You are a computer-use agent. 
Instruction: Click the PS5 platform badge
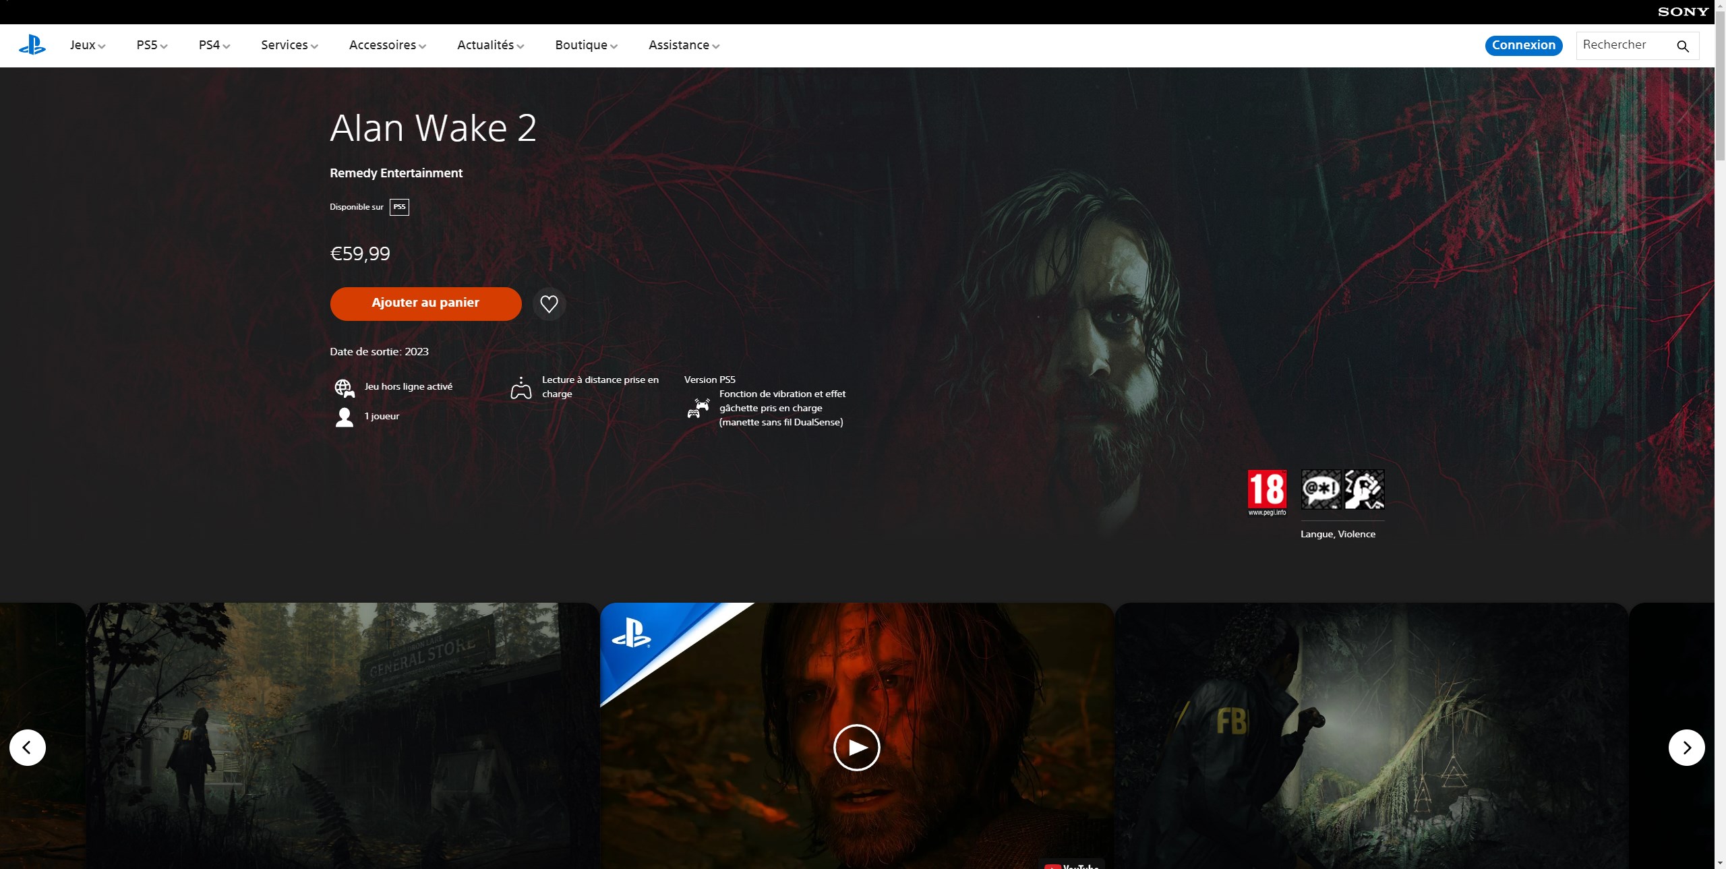click(399, 207)
